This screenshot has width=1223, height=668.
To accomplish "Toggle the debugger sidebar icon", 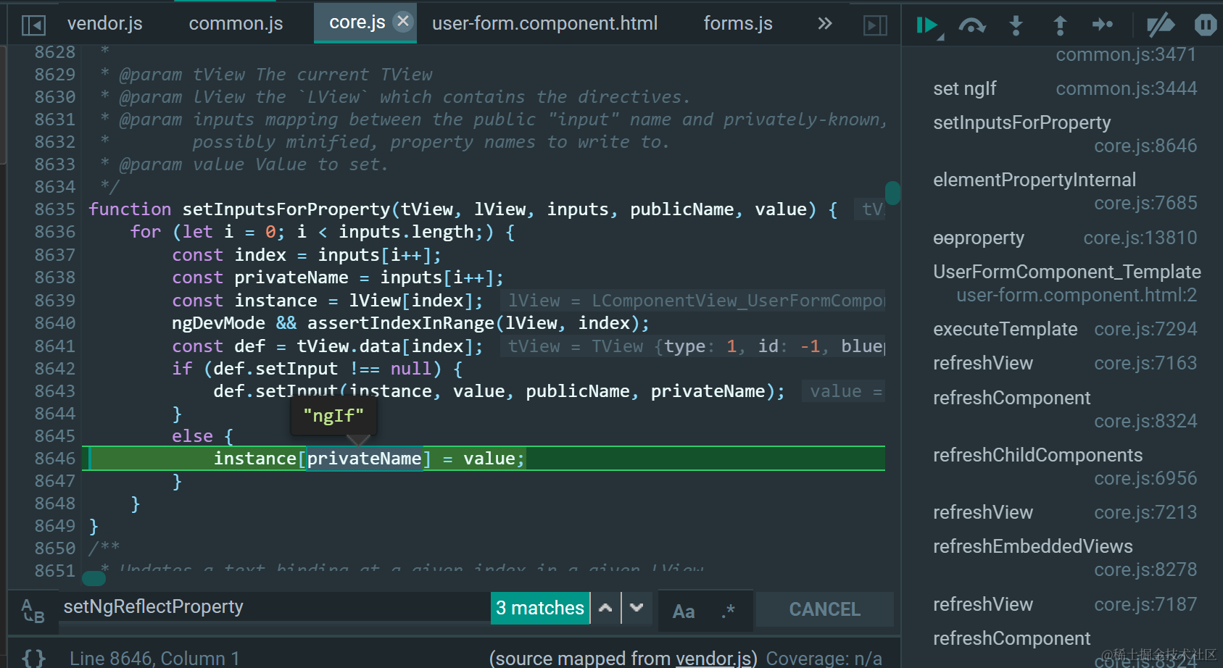I will coord(875,25).
